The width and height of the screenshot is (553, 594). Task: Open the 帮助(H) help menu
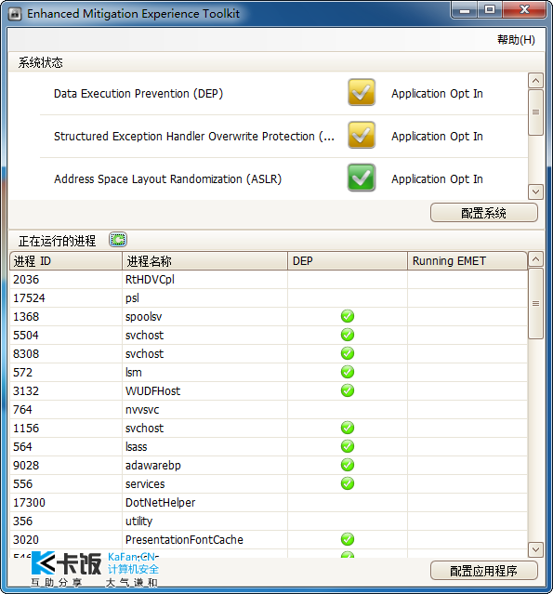point(516,39)
